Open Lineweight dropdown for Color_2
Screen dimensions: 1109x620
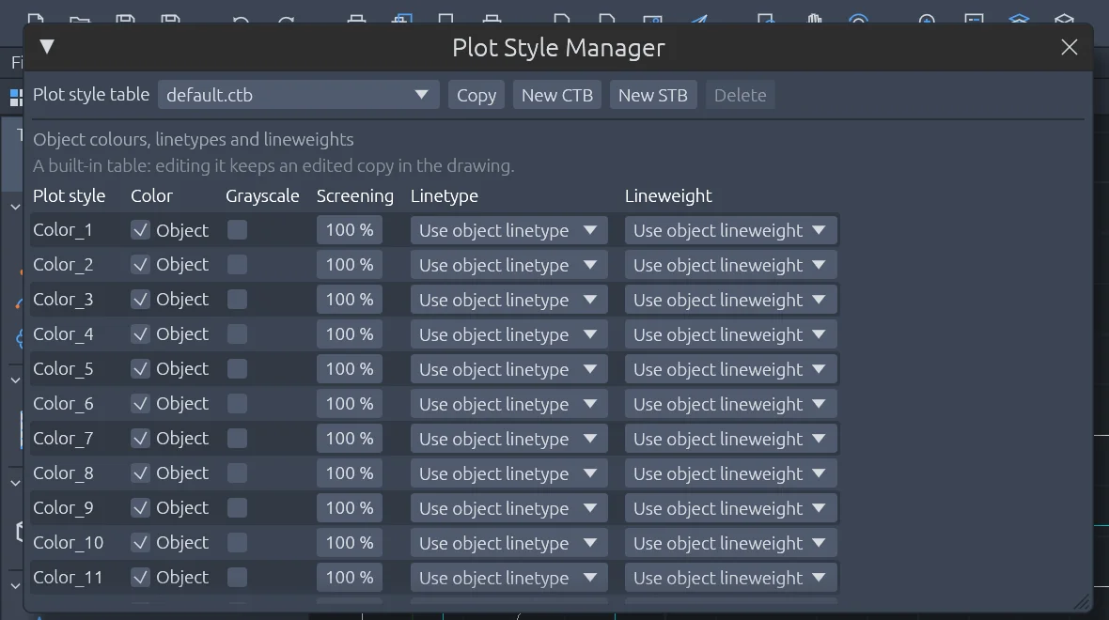[730, 265]
